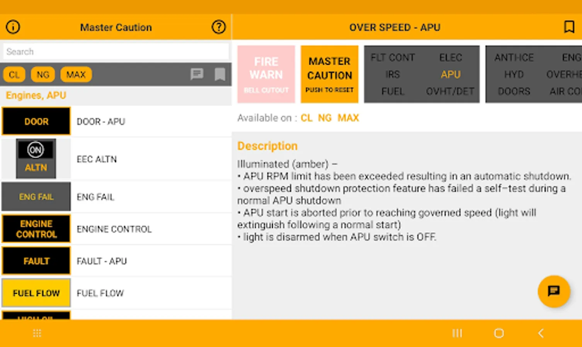This screenshot has width=582, height=347.
Task: Toggle the NG filter chip in list toolbar
Action: point(43,74)
